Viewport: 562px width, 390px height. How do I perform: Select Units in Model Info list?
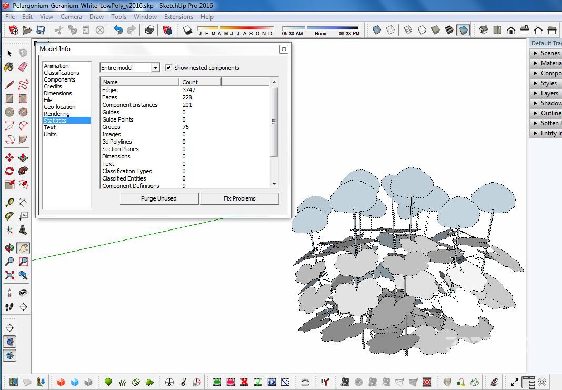(50, 134)
